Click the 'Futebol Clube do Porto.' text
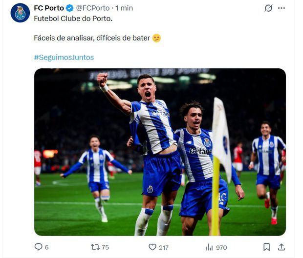 (73, 19)
